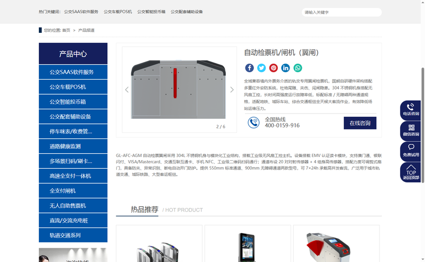425x262 pixels.
Task: Click the page vertical scrollbar thumb
Action: [x=422, y=125]
